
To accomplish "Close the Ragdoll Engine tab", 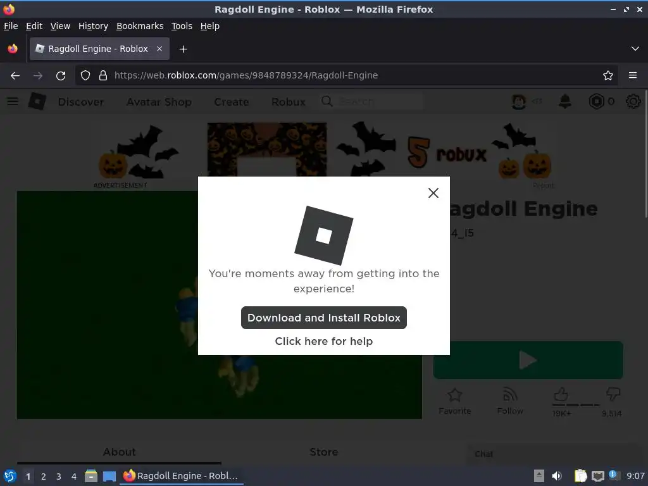I will (x=159, y=49).
